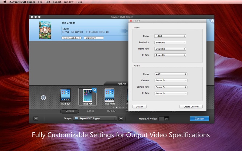The height and width of the screenshot is (151, 242).
Task: Open the Video Resolution Smart Fit dropdown
Action: 170,42
